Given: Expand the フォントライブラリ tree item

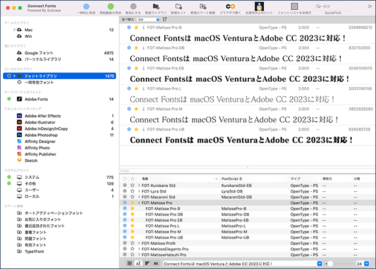Looking at the screenshot, I should (14, 76).
